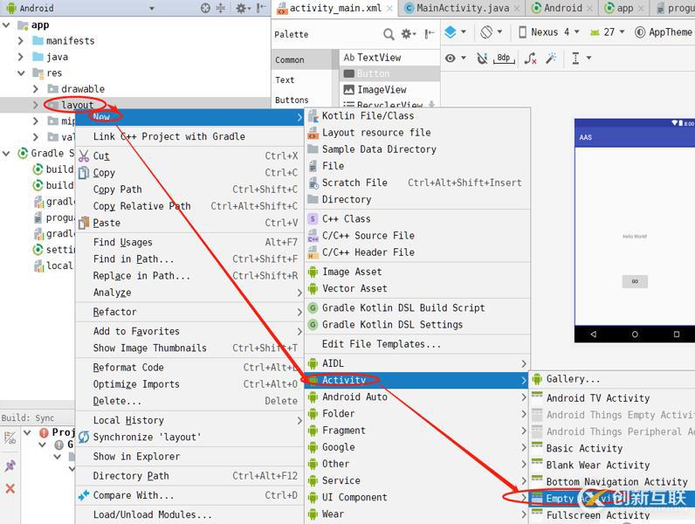Choose Synchronize 'layout' menu entry
Image resolution: width=695 pixels, height=524 pixels.
189,438
